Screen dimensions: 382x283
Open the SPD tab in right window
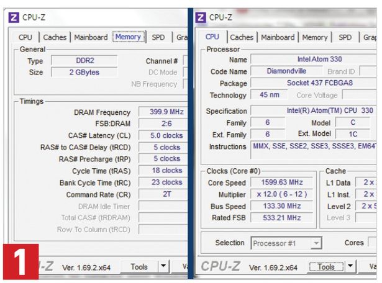pyautogui.click(x=345, y=37)
